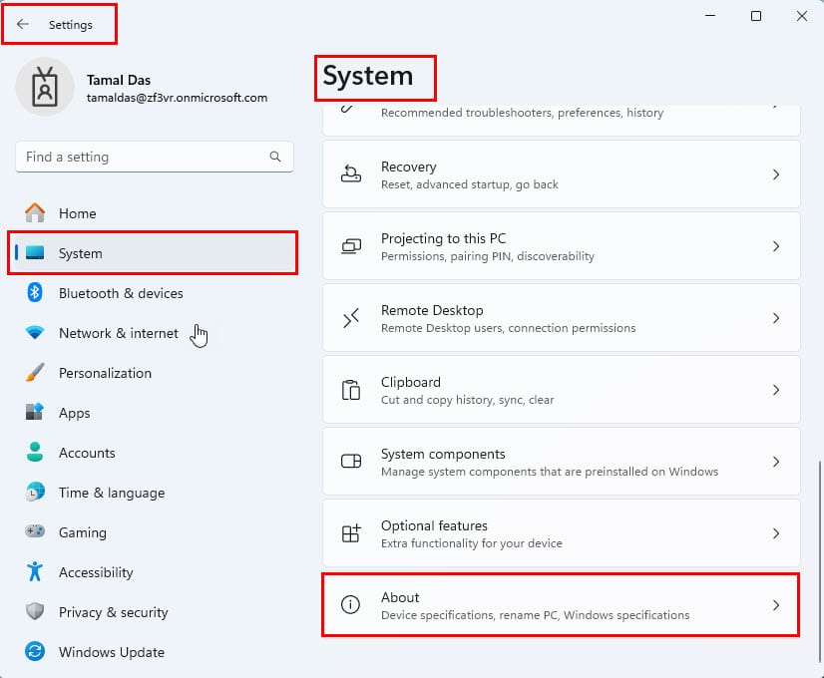Expand the Remote Desktop chevron

776,318
